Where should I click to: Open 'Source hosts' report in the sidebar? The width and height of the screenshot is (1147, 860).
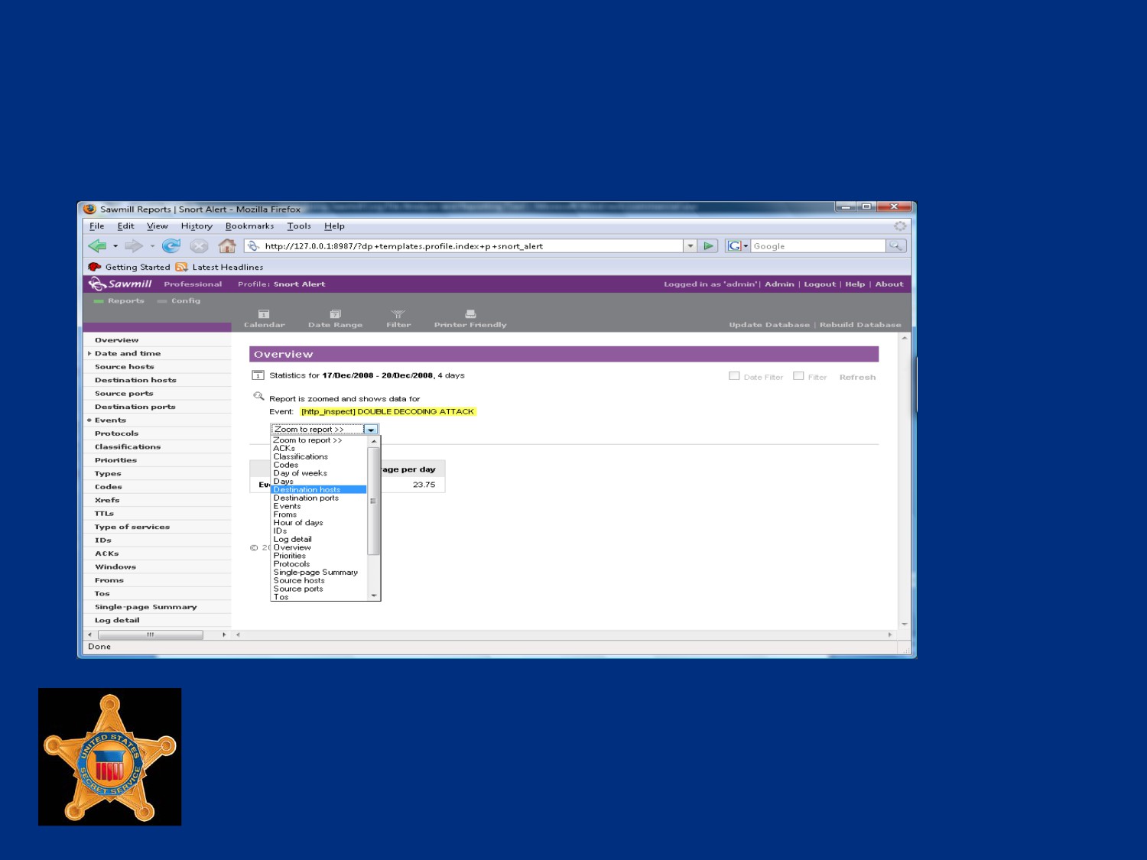pyautogui.click(x=124, y=367)
